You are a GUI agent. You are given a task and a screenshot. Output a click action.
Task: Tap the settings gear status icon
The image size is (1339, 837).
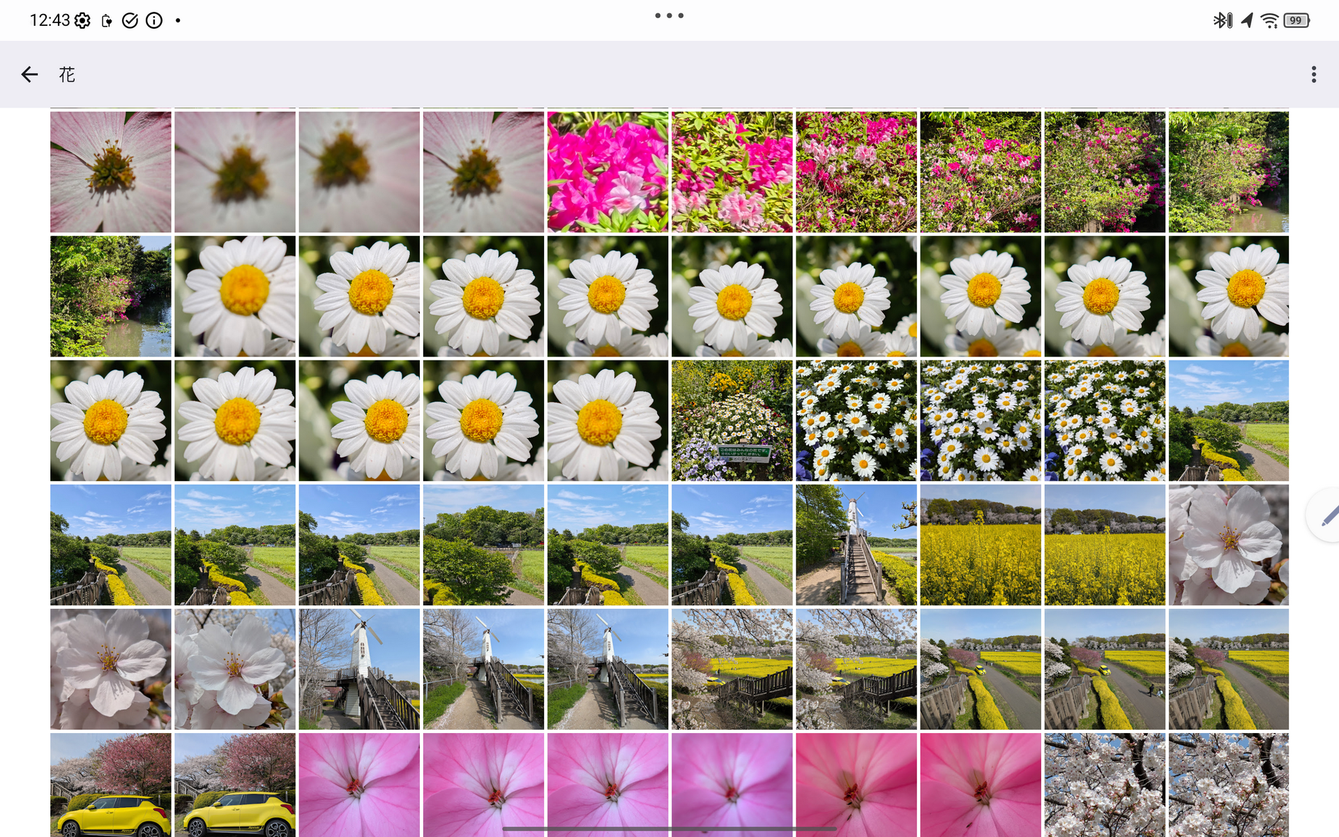pos(82,21)
